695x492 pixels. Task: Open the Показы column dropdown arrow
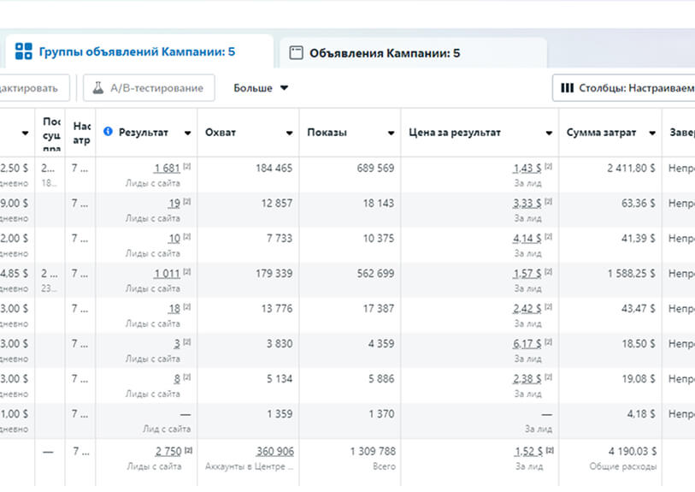(391, 133)
